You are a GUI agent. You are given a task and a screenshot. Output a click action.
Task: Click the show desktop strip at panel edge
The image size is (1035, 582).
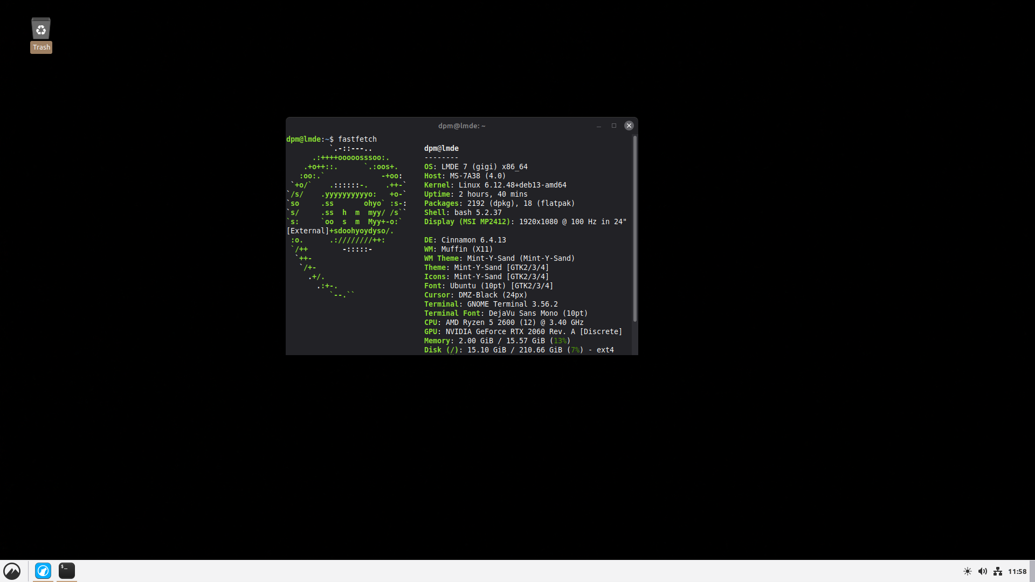pos(1032,571)
